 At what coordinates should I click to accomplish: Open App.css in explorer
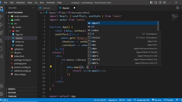tap(19, 34)
